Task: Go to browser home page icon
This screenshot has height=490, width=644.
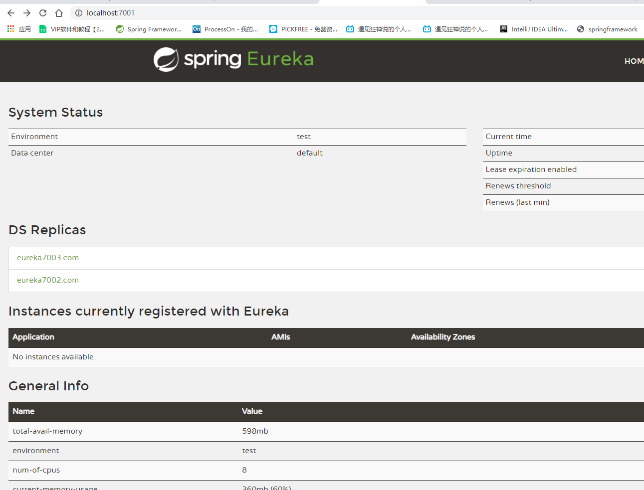Action: coord(59,13)
